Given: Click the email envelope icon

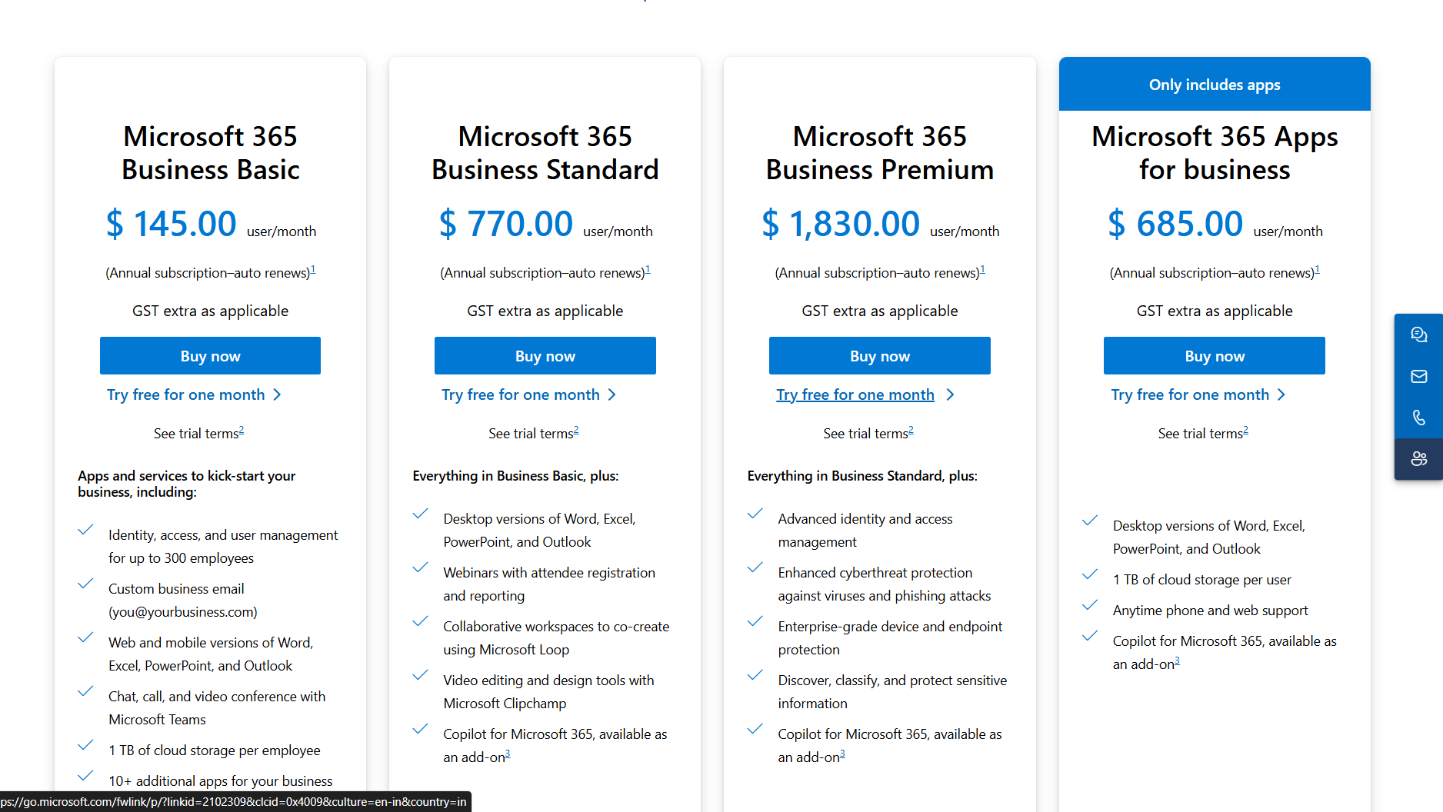Looking at the screenshot, I should pyautogui.click(x=1418, y=376).
